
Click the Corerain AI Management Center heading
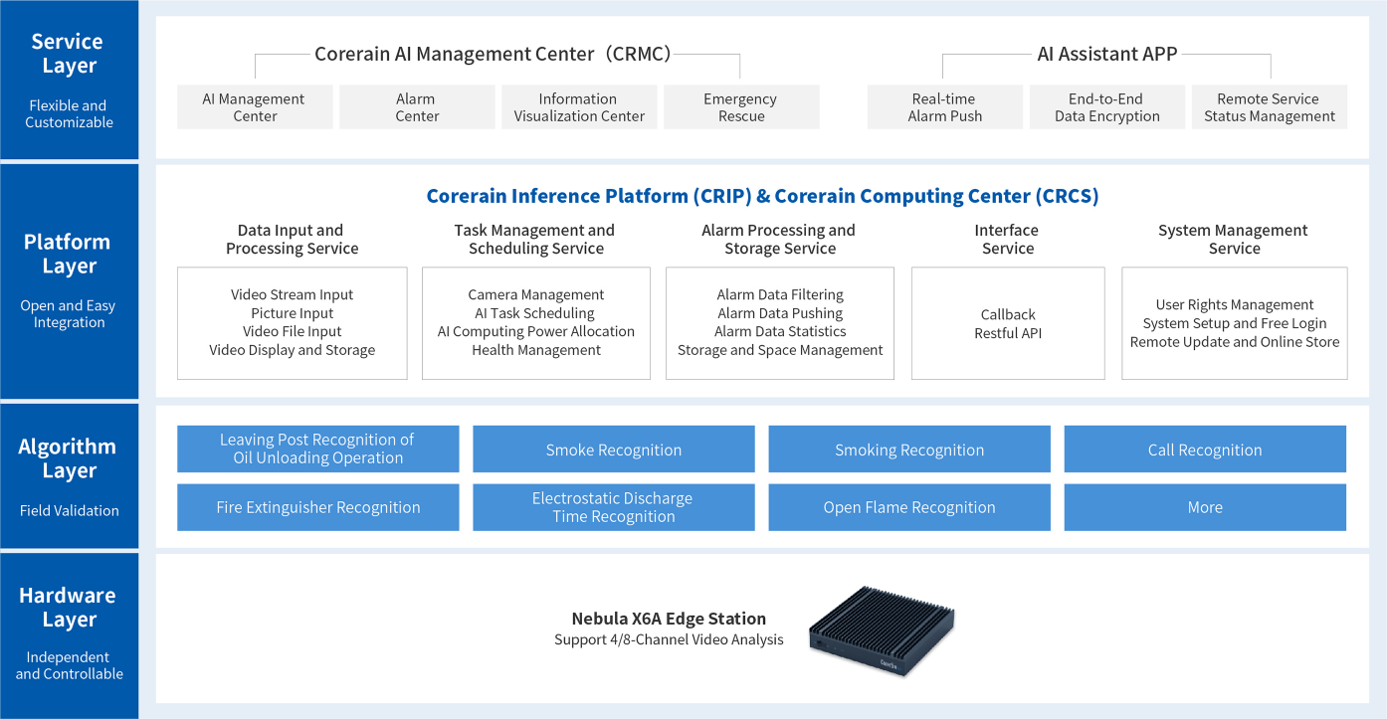tap(493, 54)
